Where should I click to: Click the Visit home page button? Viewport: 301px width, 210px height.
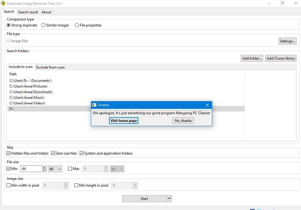[124, 121]
